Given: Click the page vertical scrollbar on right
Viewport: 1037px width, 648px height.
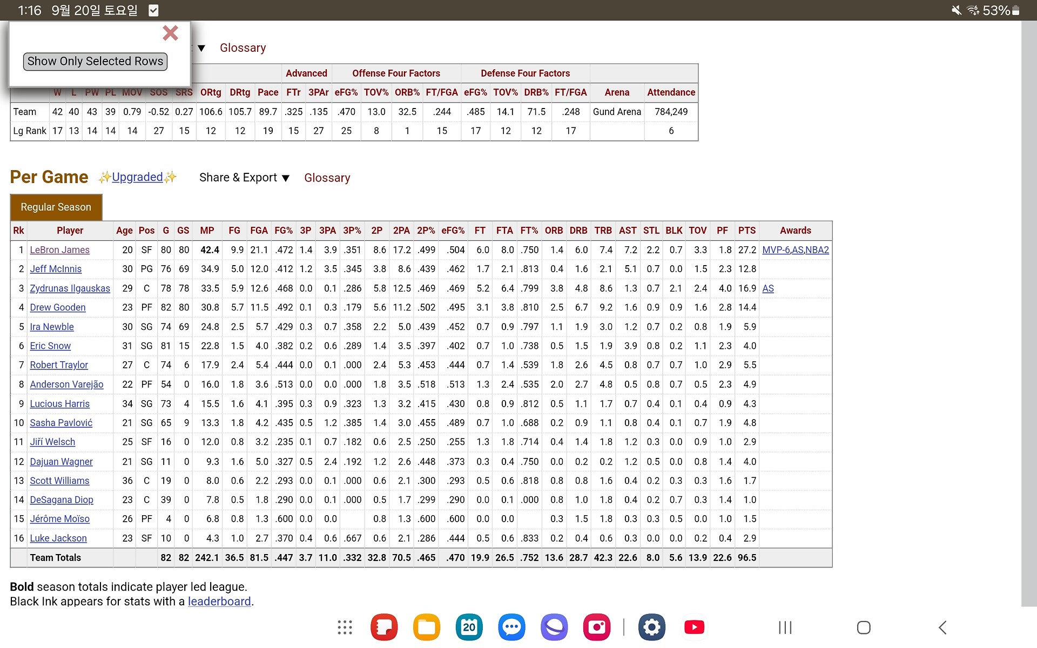Looking at the screenshot, I should 1028,313.
